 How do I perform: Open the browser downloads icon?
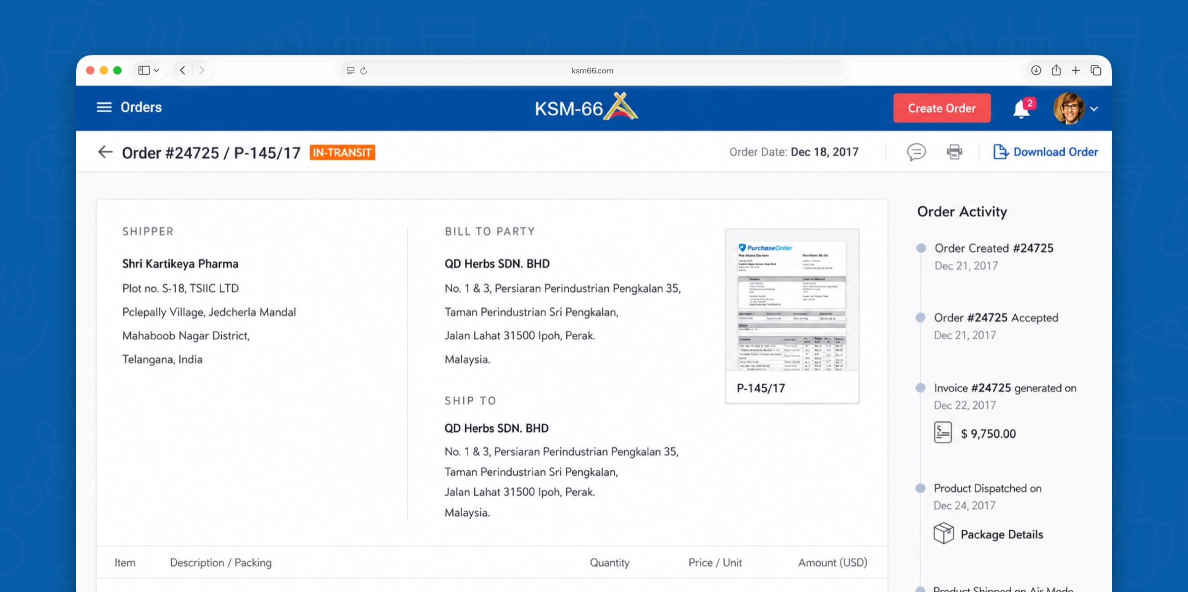click(1036, 70)
